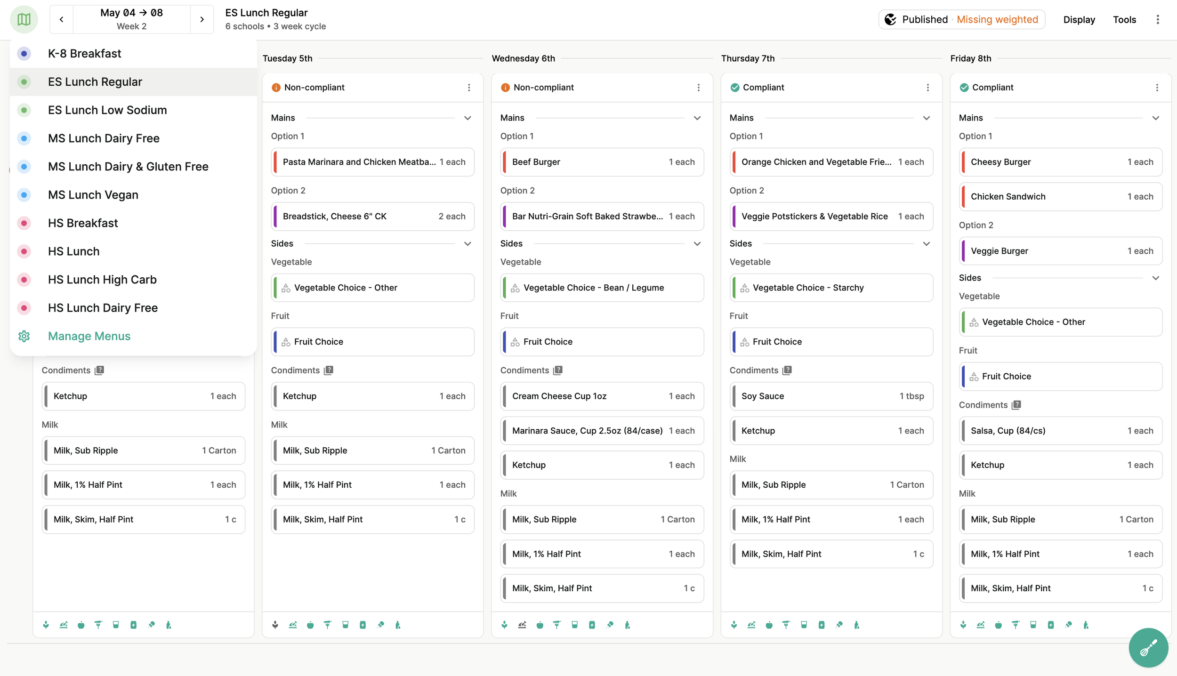
Task: Click Tuesday's Condiments help icon
Action: click(x=329, y=370)
